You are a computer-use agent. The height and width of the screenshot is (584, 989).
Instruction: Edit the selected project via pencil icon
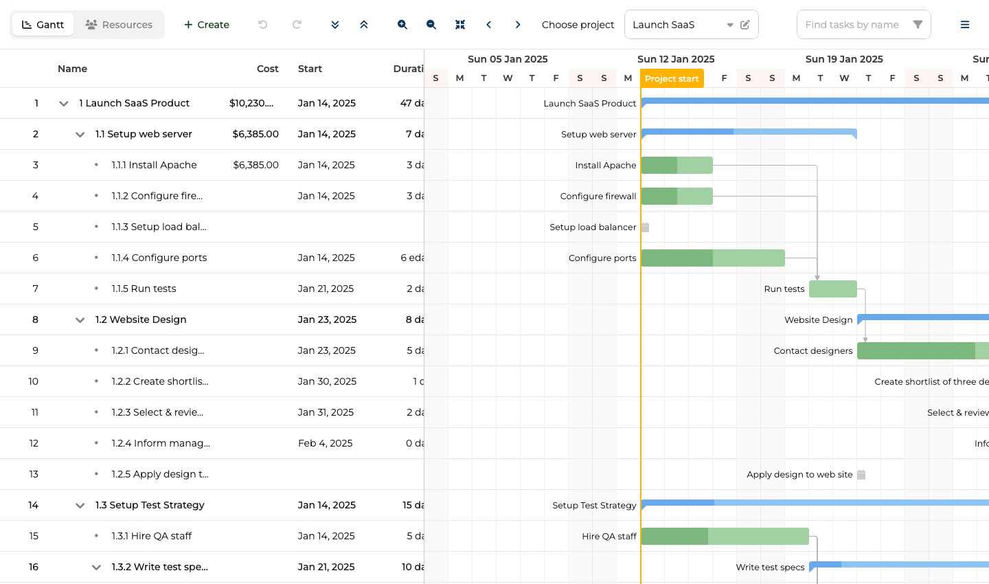[x=745, y=25]
